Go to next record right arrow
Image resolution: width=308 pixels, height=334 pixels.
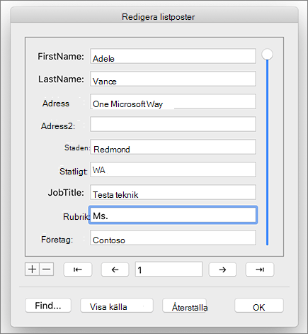click(x=222, y=269)
